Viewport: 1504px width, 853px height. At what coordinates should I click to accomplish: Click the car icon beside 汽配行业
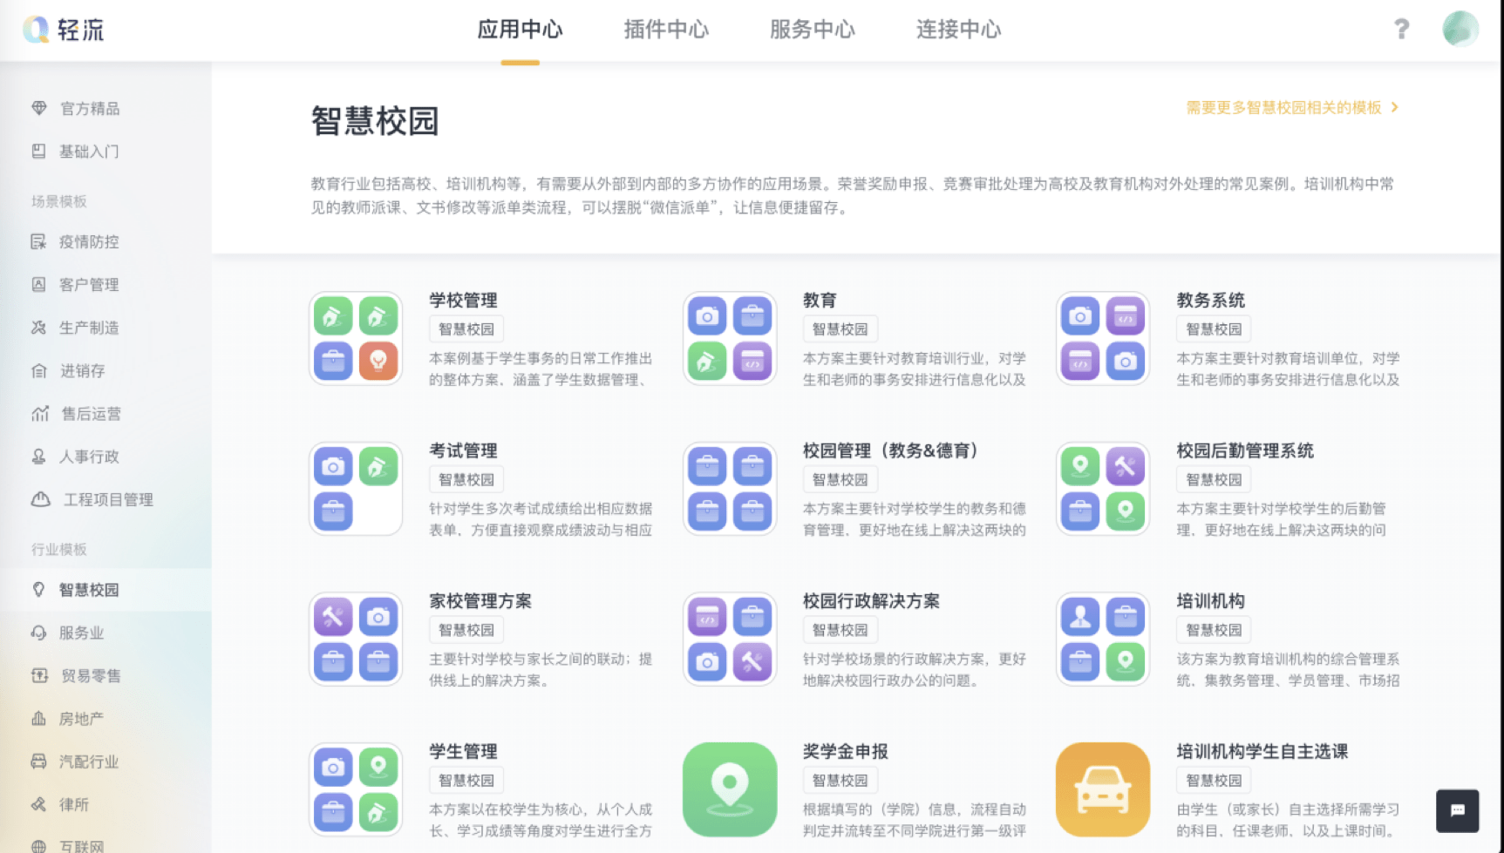point(39,762)
